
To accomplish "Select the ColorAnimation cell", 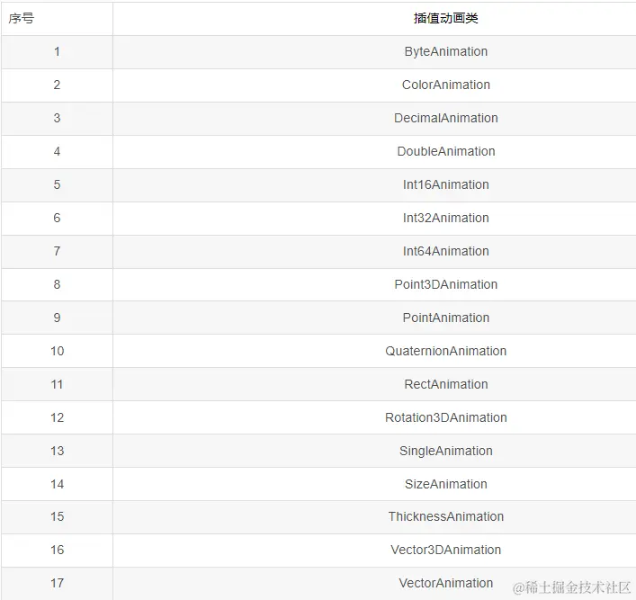I will (446, 85).
